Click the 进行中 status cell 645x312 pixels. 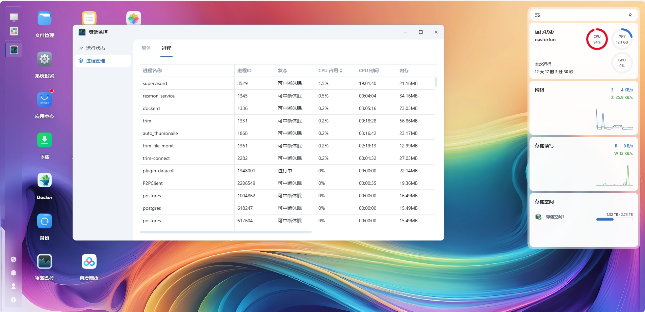(x=285, y=171)
